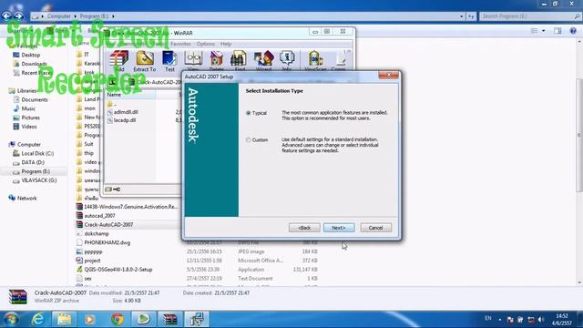
Task: Click the Back button in setup
Action: [x=304, y=228]
